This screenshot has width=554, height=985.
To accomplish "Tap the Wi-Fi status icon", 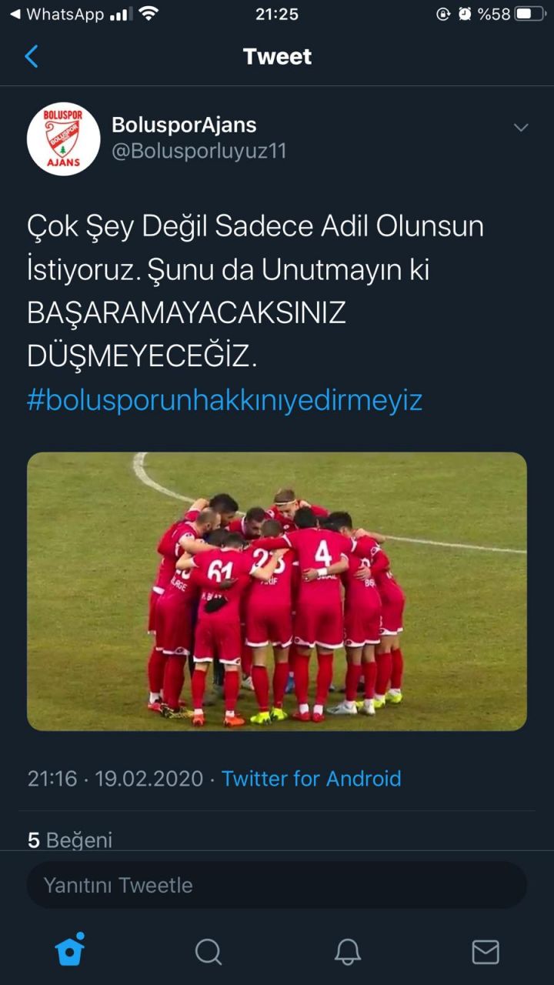I will 149,14.
